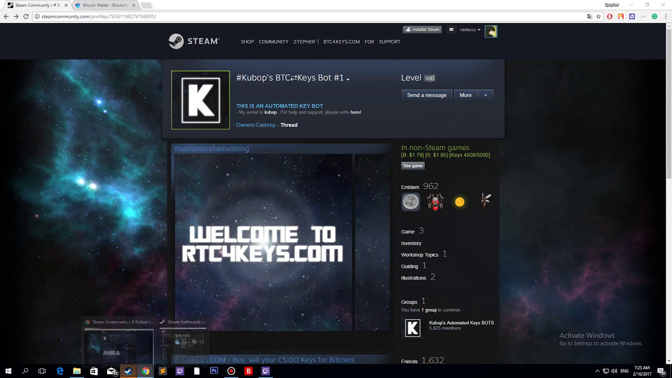Click the Steam taskbar icon
The image size is (672, 378).
coord(128,371)
